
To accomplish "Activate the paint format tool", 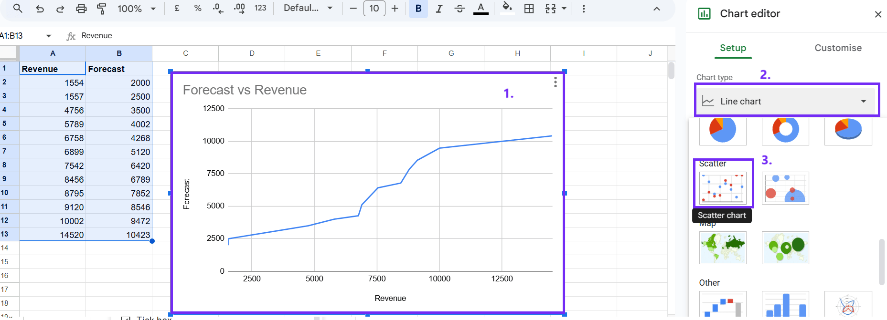I will [101, 9].
